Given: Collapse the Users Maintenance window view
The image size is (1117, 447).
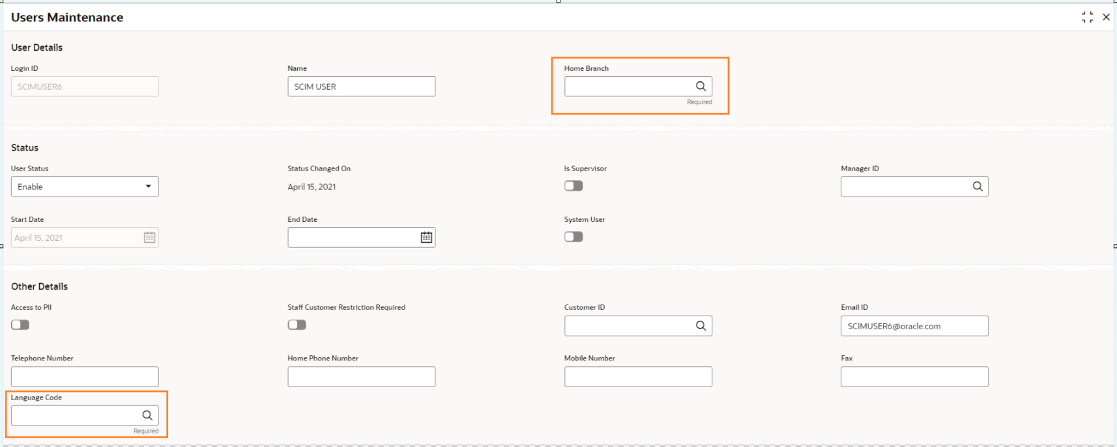Looking at the screenshot, I should pos(1087,18).
